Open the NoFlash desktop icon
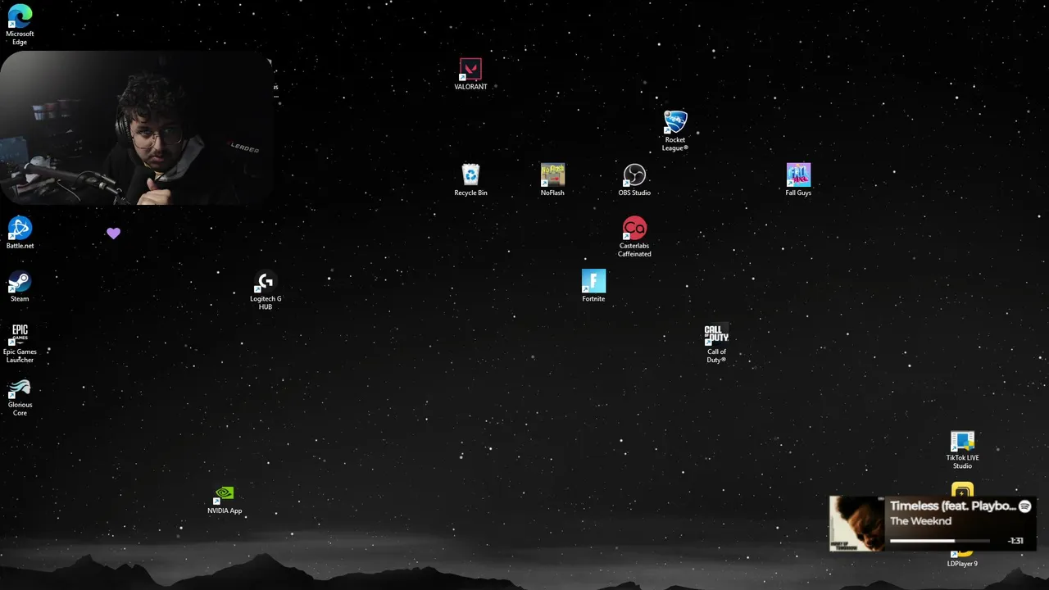The height and width of the screenshot is (590, 1049). coord(552,179)
